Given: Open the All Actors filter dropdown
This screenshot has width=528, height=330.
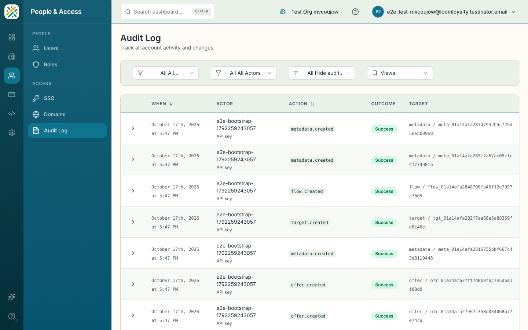Looking at the screenshot, I should pyautogui.click(x=244, y=73).
